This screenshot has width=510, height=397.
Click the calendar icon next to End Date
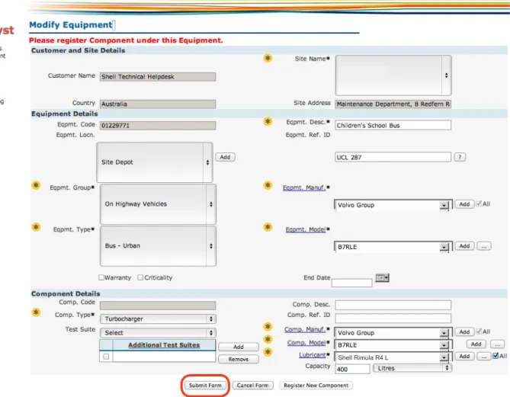[x=382, y=277]
